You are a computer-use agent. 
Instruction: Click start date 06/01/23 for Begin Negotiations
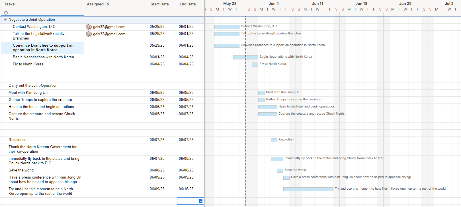pos(157,57)
